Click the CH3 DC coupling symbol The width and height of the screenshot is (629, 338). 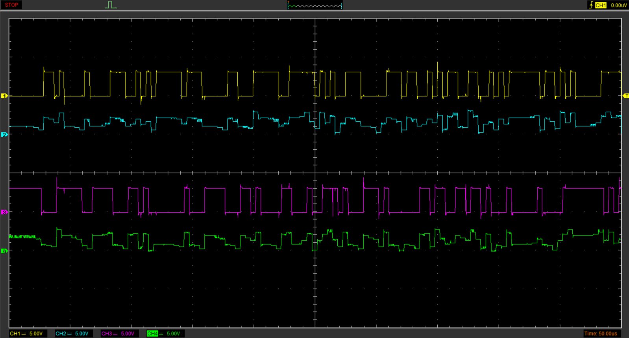pos(115,334)
